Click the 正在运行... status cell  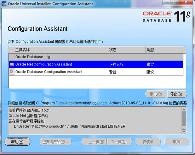click(x=127, y=64)
